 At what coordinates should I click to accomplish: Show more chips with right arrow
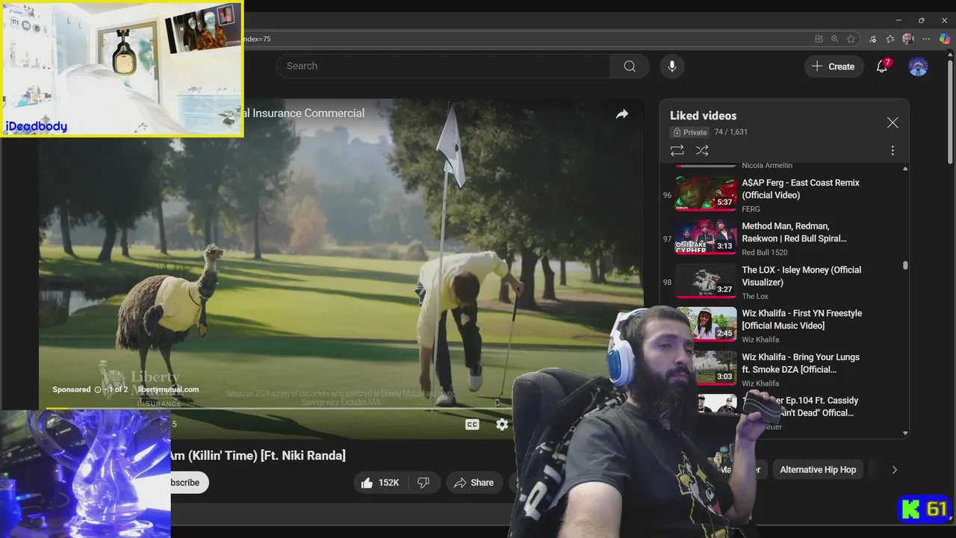[894, 469]
